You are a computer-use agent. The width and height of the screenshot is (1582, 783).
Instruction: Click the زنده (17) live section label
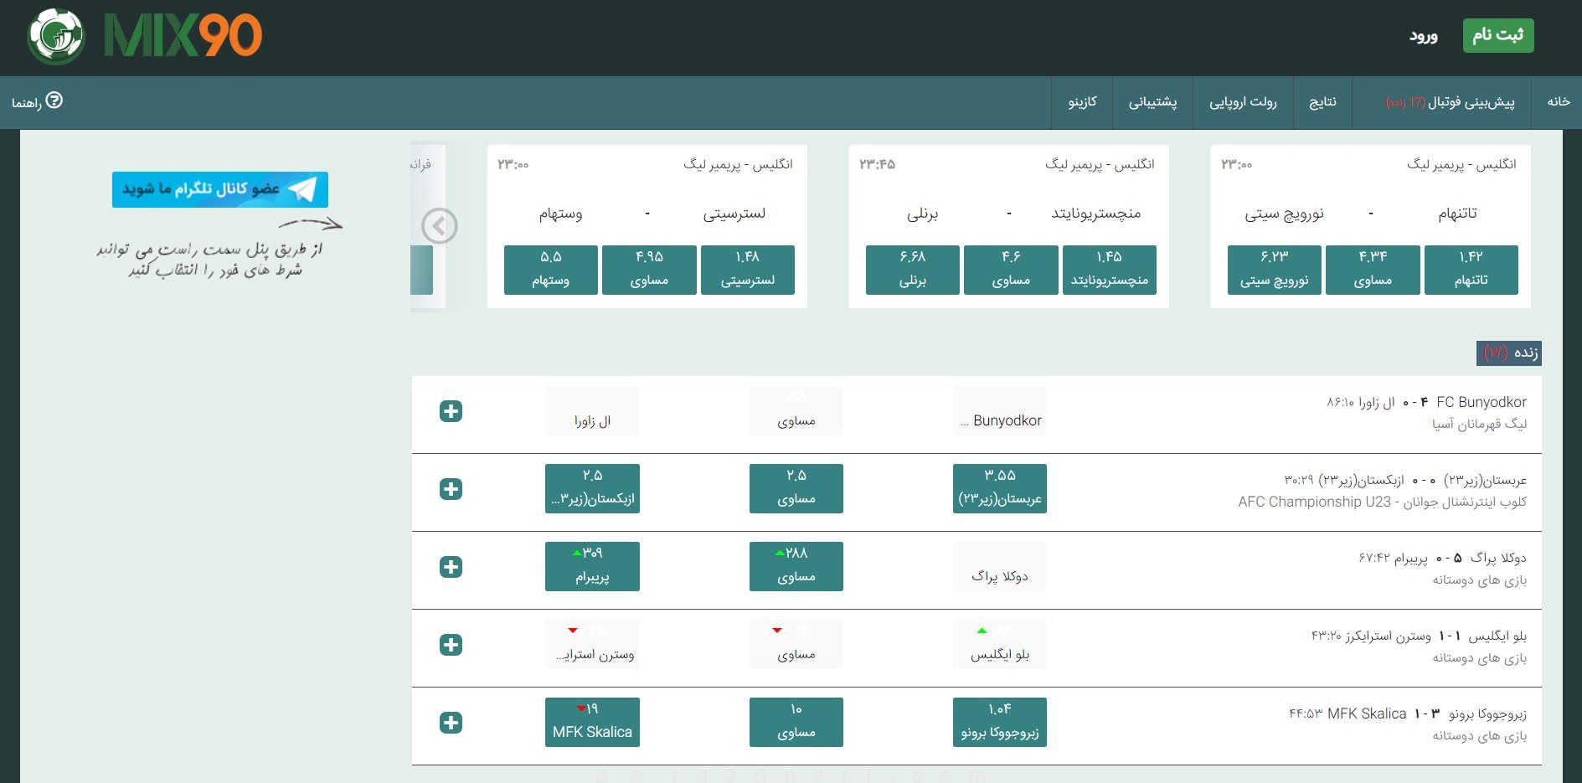tap(1509, 353)
